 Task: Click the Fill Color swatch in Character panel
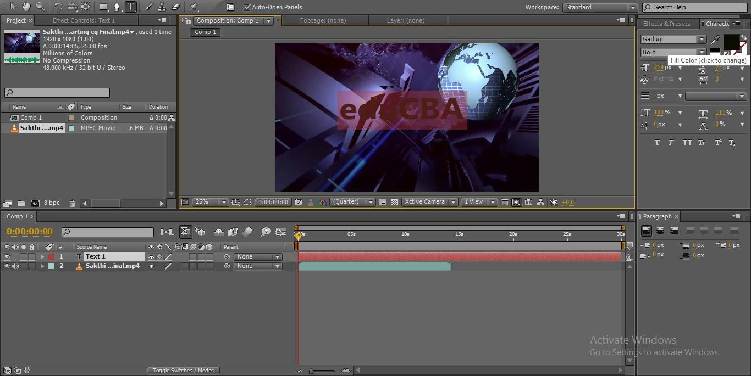pyautogui.click(x=731, y=41)
